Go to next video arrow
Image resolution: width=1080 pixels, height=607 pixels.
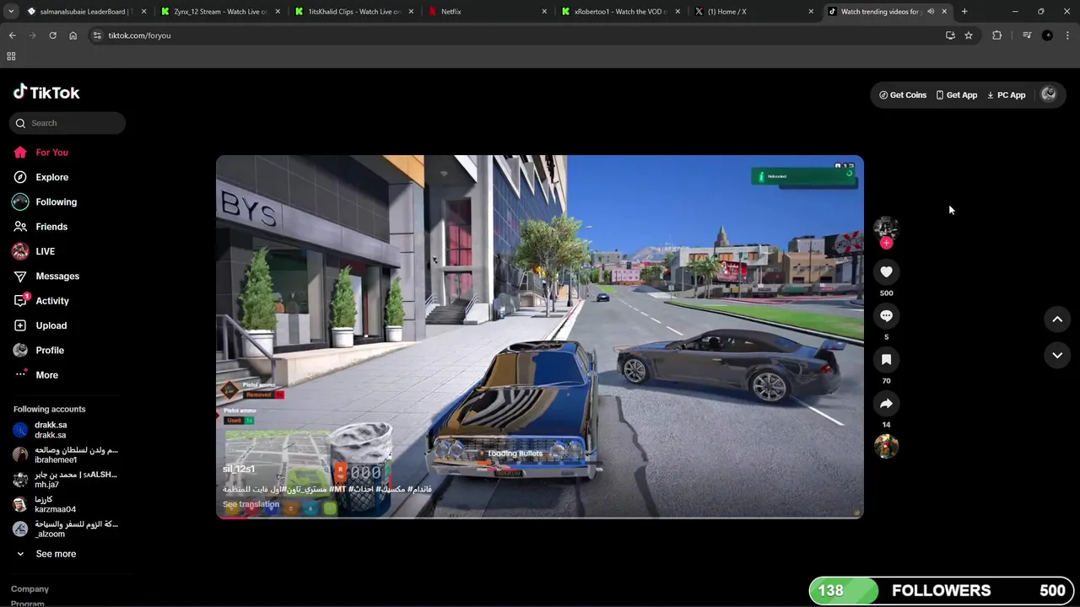tap(1057, 356)
